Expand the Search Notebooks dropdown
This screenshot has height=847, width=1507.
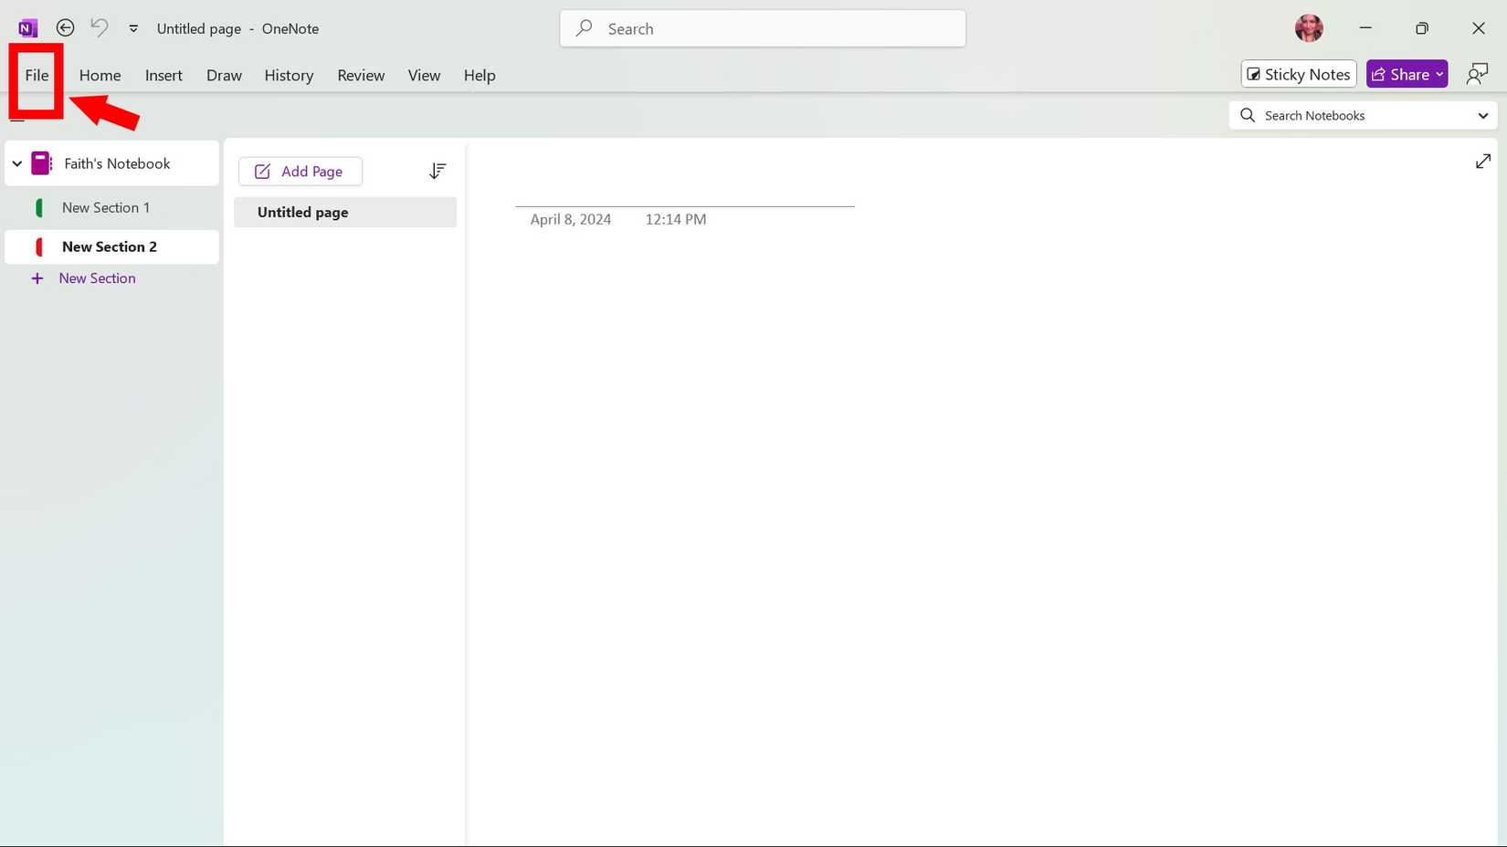click(1483, 115)
